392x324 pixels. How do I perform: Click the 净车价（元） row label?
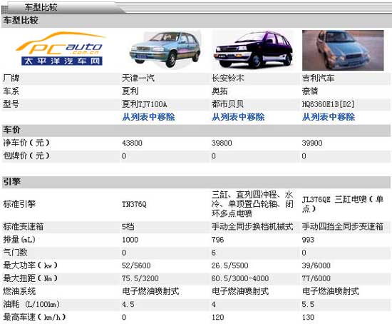(x=26, y=143)
